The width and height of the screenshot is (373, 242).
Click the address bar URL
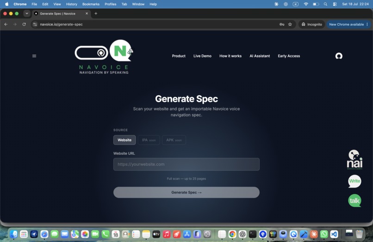coord(62,24)
